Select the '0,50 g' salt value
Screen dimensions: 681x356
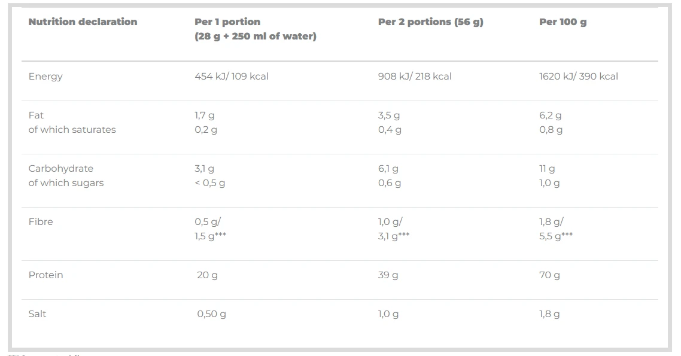pyautogui.click(x=211, y=314)
